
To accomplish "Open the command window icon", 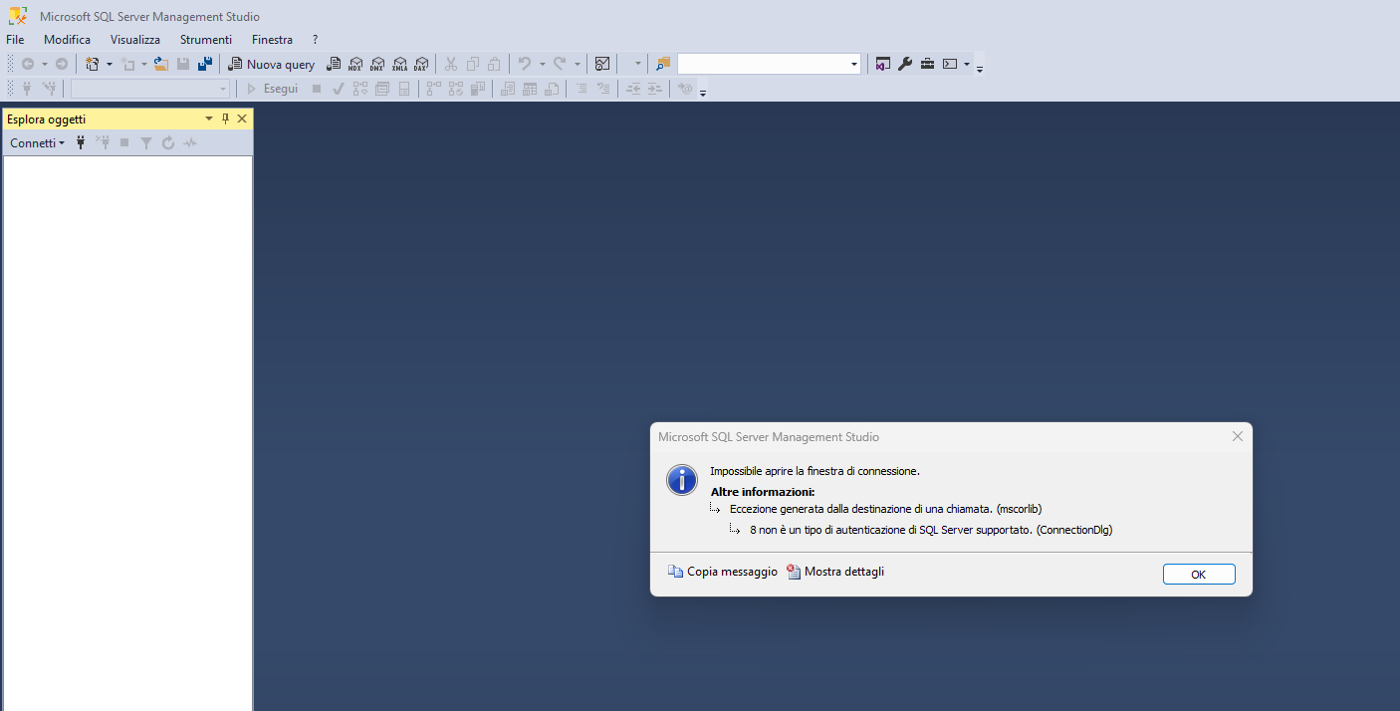I will click(x=950, y=64).
